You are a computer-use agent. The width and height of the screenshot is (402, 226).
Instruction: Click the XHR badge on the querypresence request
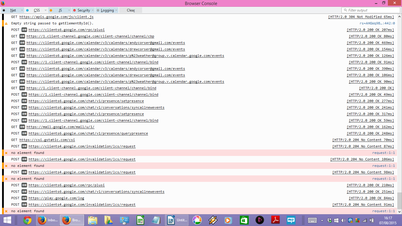pyautogui.click(x=24, y=133)
